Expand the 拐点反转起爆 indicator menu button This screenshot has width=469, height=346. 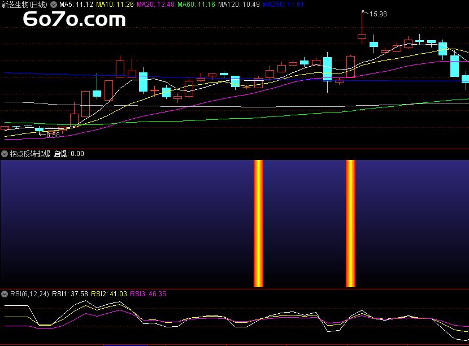click(x=5, y=154)
